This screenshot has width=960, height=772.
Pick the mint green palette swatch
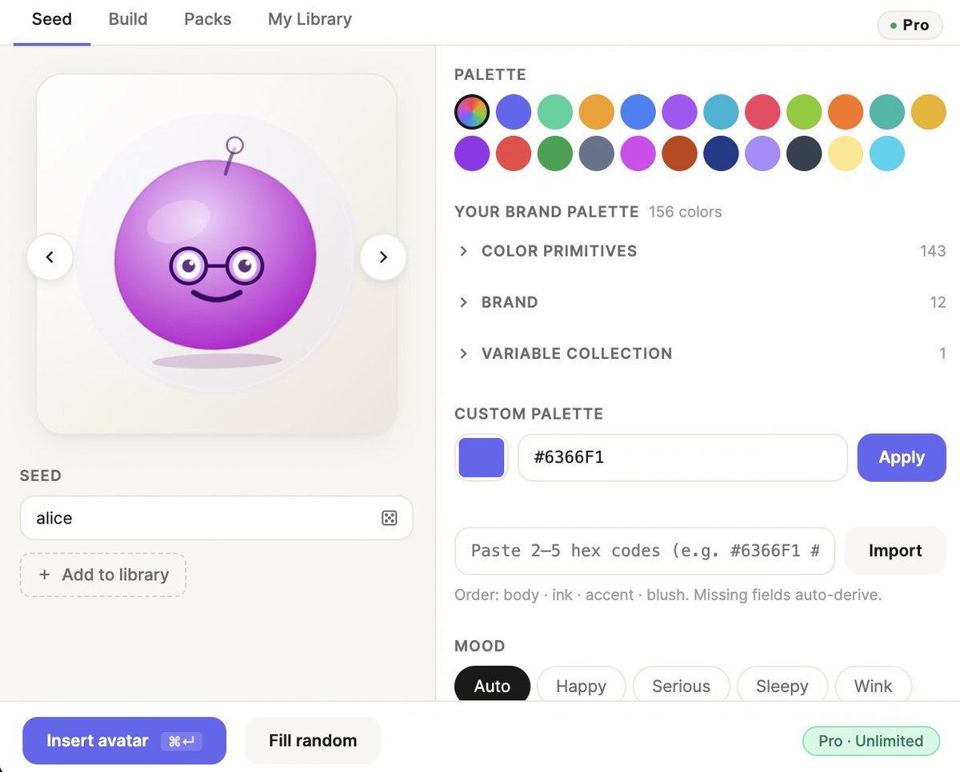click(555, 112)
